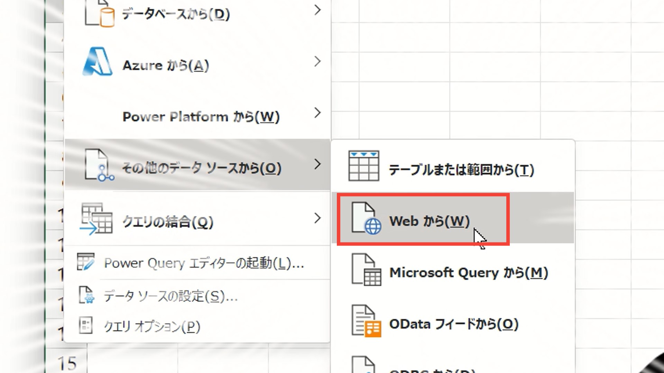Open OData フィードから(O) entry

tap(453, 324)
